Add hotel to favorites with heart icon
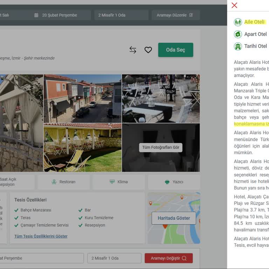 (148, 50)
